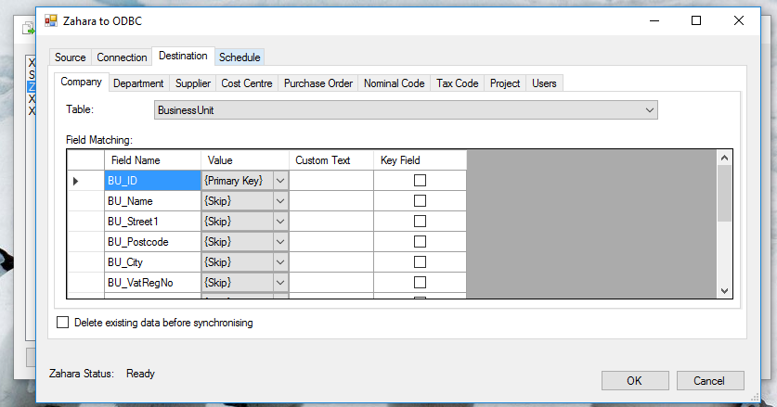Click Custom Text cell for BU_City
This screenshot has height=407, width=777.
click(x=331, y=262)
